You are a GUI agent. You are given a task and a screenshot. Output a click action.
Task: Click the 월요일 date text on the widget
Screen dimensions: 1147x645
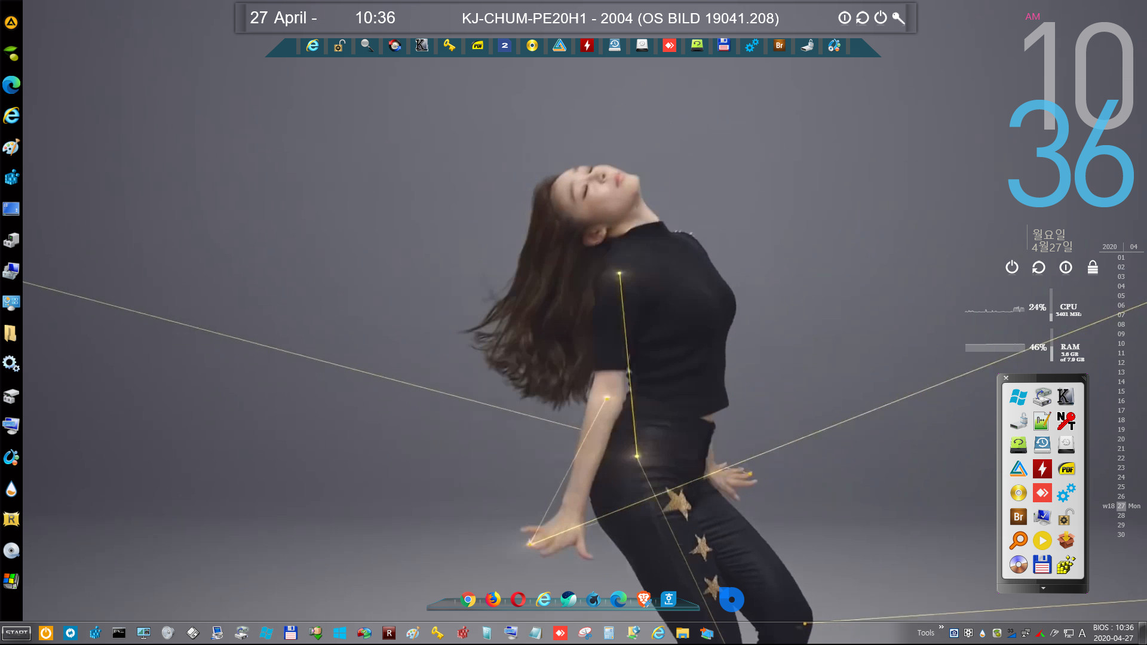click(x=1049, y=234)
